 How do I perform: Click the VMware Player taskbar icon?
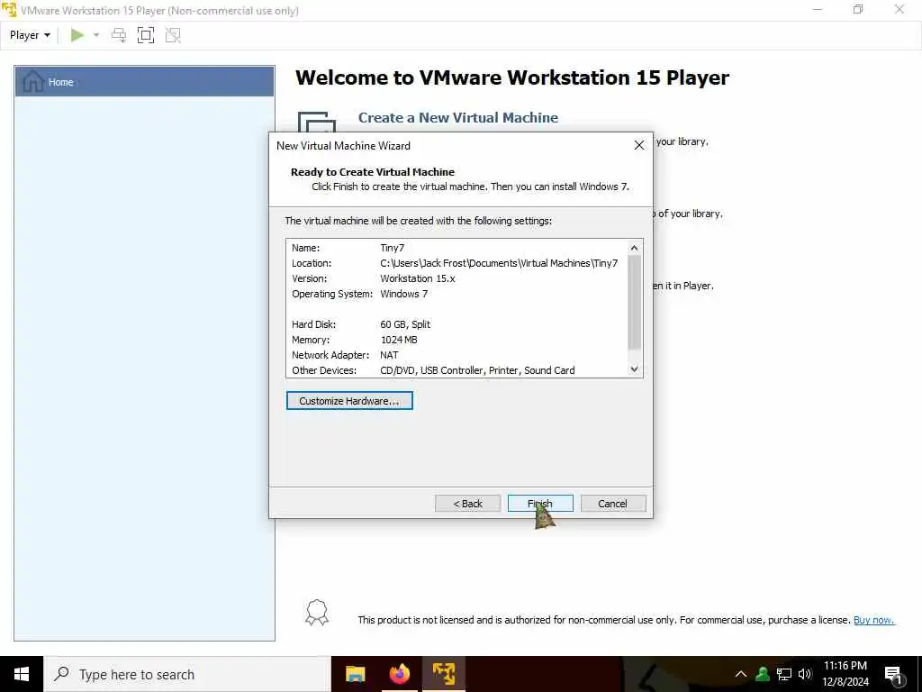click(444, 674)
